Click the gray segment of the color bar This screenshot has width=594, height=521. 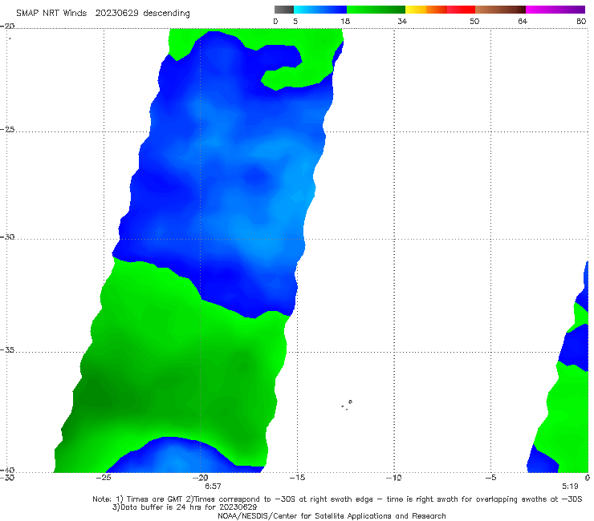pyautogui.click(x=283, y=10)
